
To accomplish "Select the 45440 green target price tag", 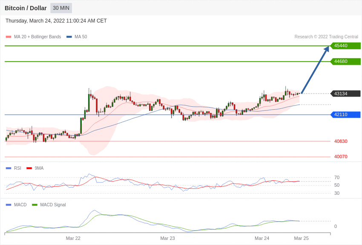I will click(345, 46).
